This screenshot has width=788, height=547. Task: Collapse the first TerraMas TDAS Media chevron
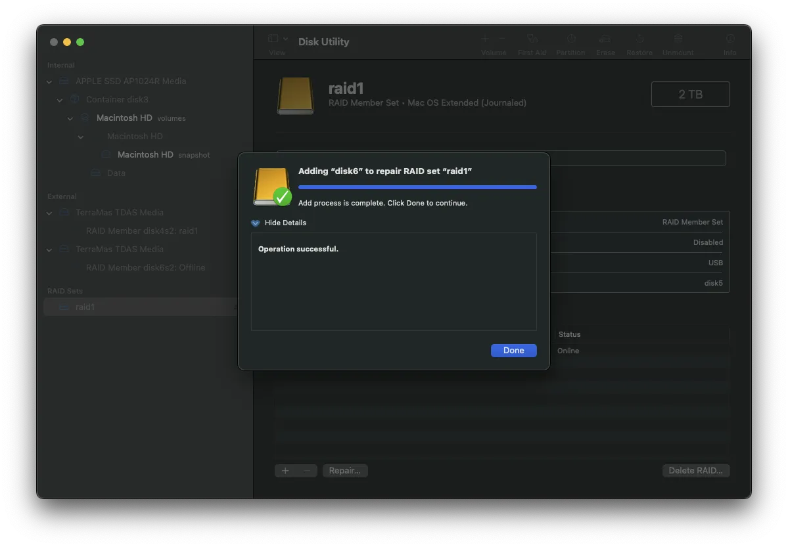click(x=49, y=213)
